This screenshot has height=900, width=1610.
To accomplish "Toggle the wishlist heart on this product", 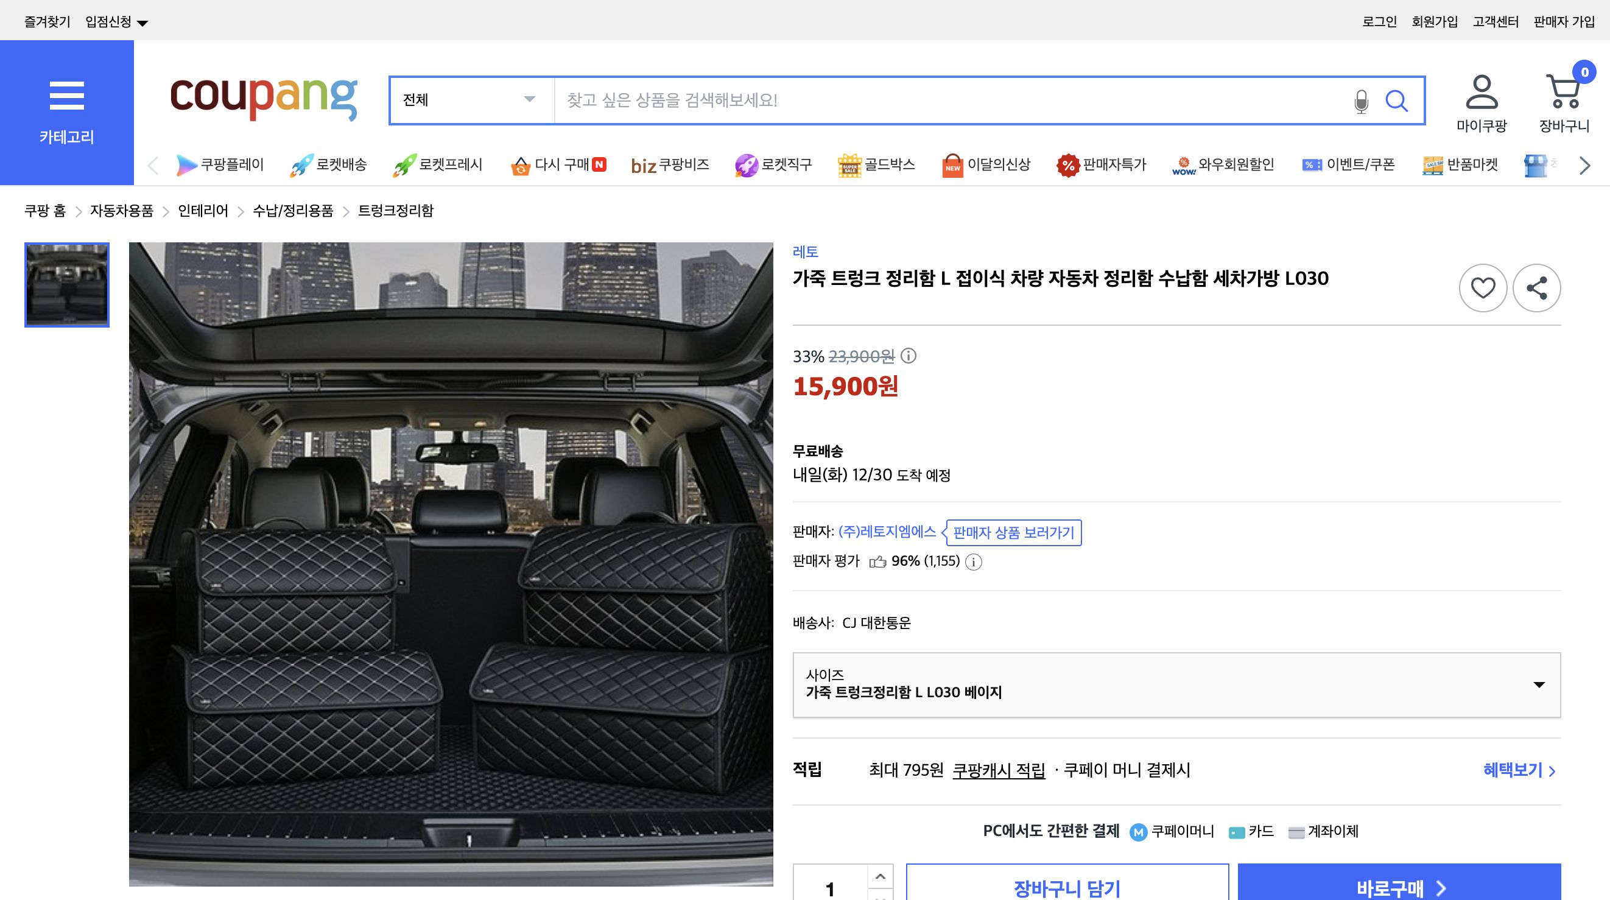I will 1483,288.
